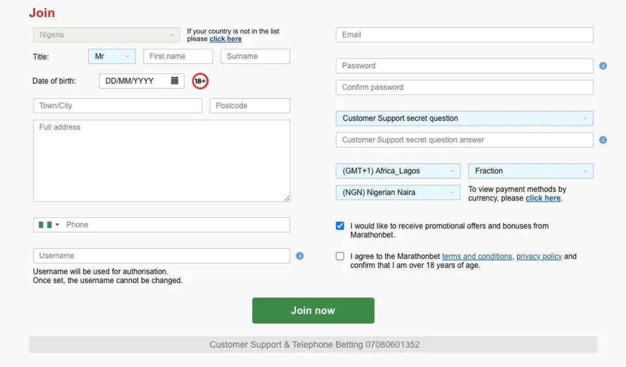The height and width of the screenshot is (367, 626).
Task: Grab the Full address resize handle
Action: coord(287,198)
